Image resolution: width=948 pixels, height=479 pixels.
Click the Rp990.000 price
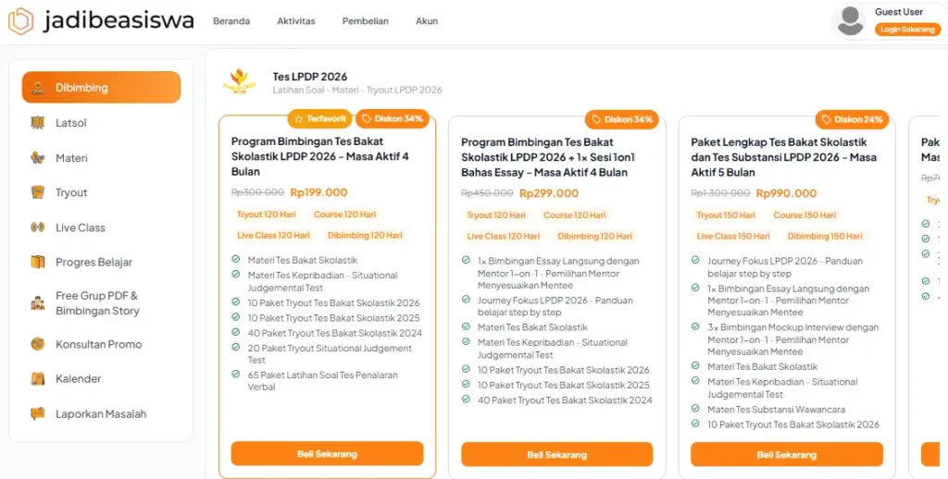(787, 193)
